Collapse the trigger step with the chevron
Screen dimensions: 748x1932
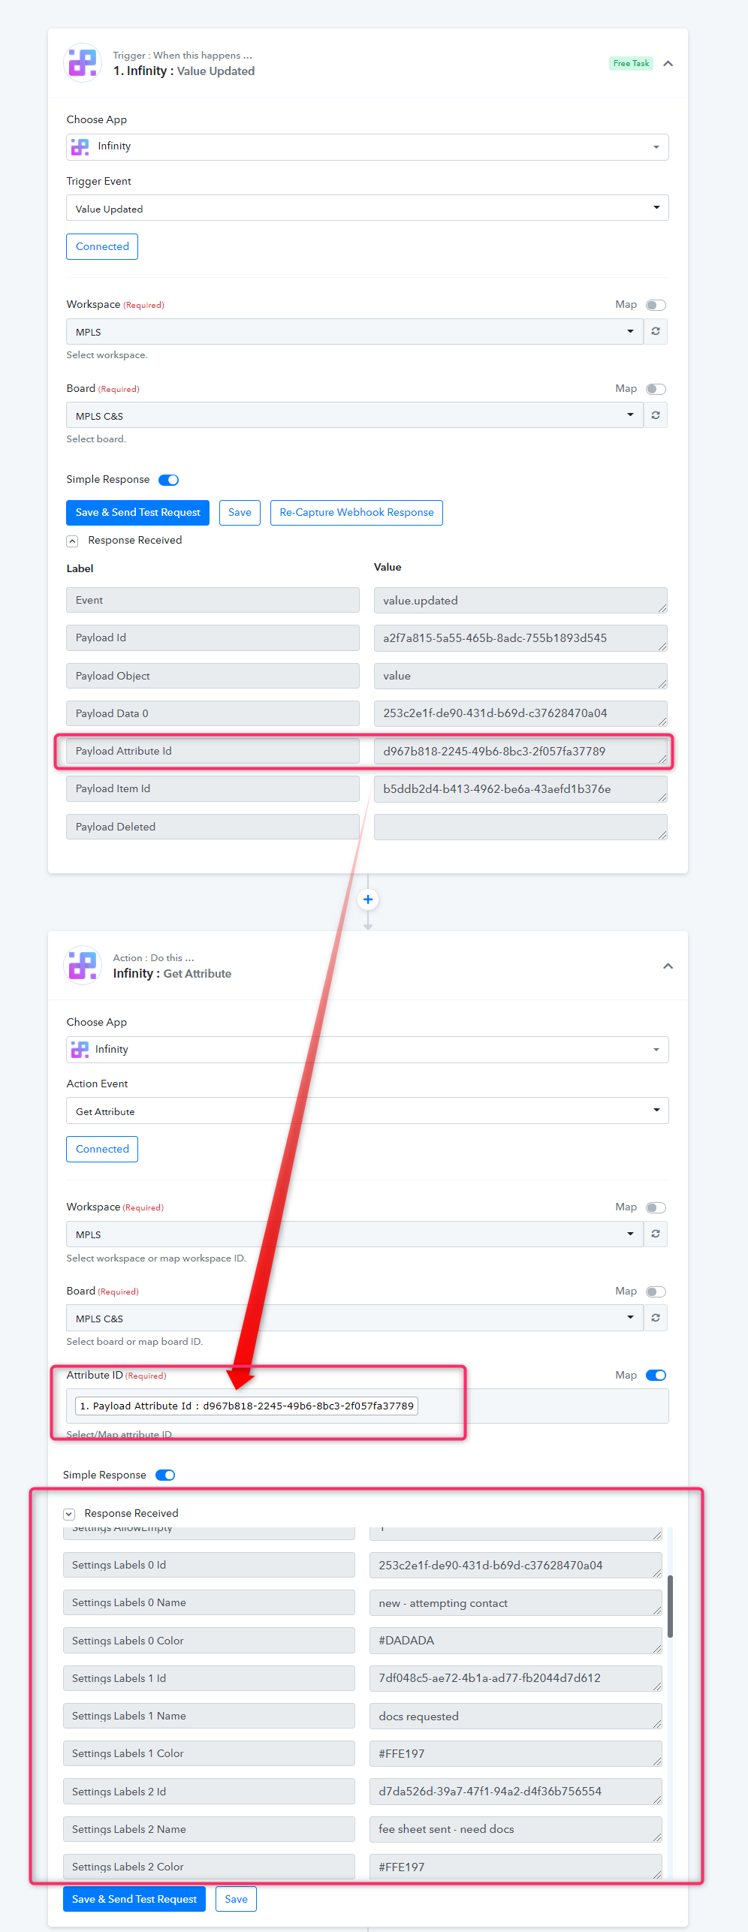(x=668, y=64)
